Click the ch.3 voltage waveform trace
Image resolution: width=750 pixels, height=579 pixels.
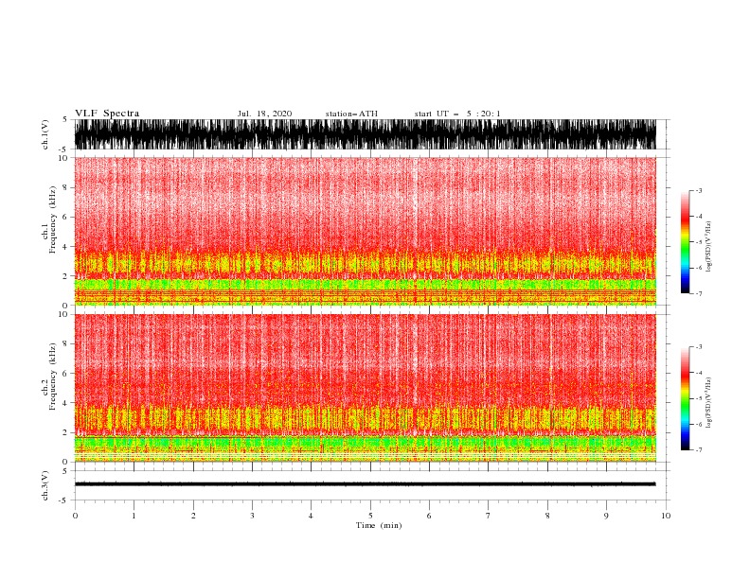(365, 484)
